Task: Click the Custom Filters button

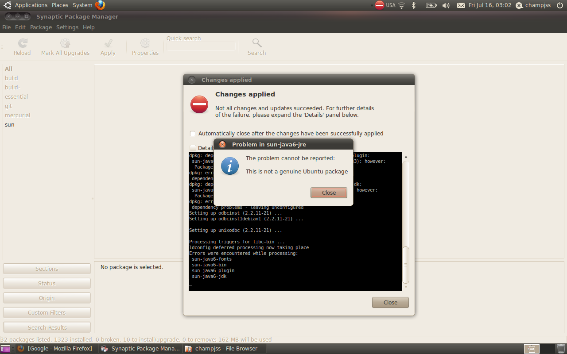Action: coord(47,313)
